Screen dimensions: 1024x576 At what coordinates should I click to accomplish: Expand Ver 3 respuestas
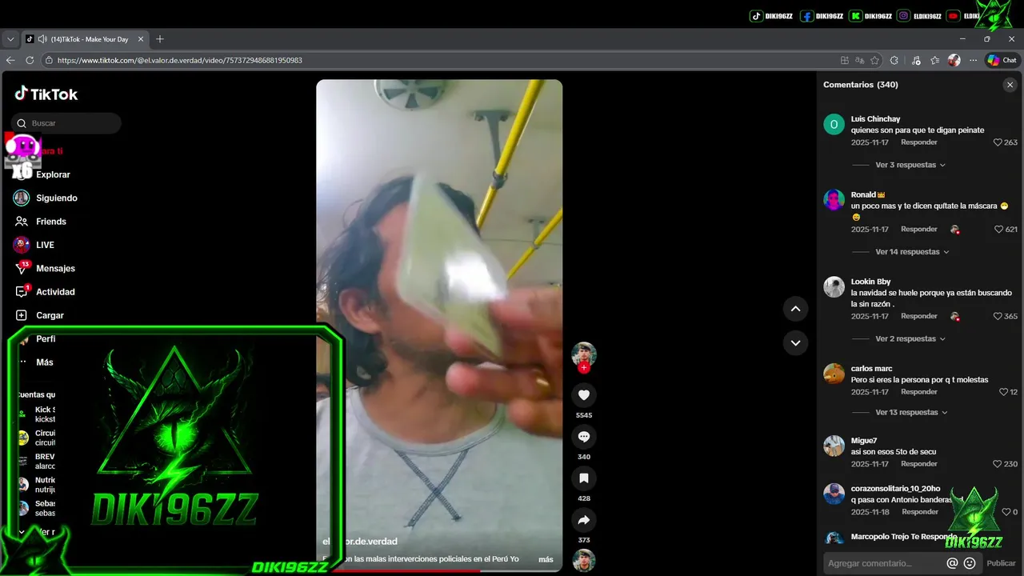[910, 165]
